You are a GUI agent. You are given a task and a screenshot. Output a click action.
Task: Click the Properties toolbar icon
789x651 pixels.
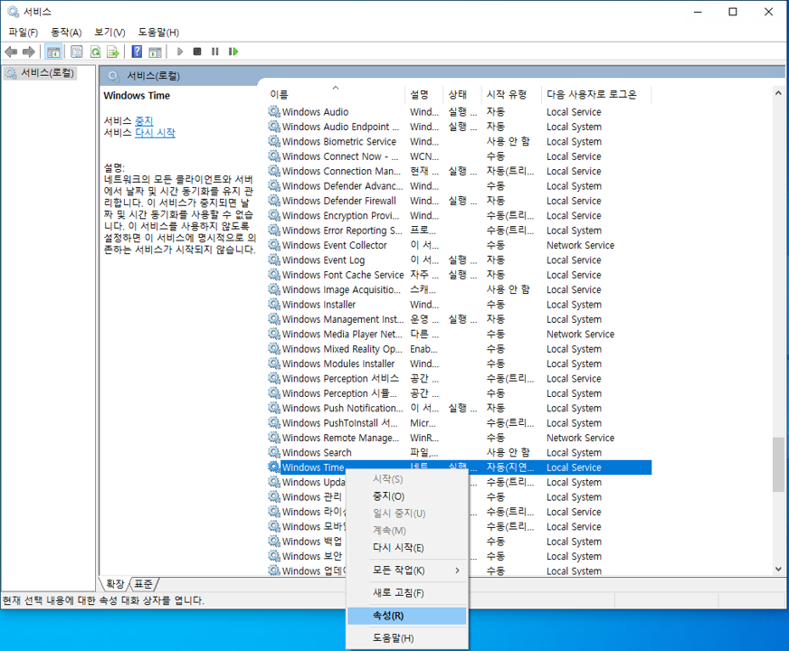[x=77, y=52]
